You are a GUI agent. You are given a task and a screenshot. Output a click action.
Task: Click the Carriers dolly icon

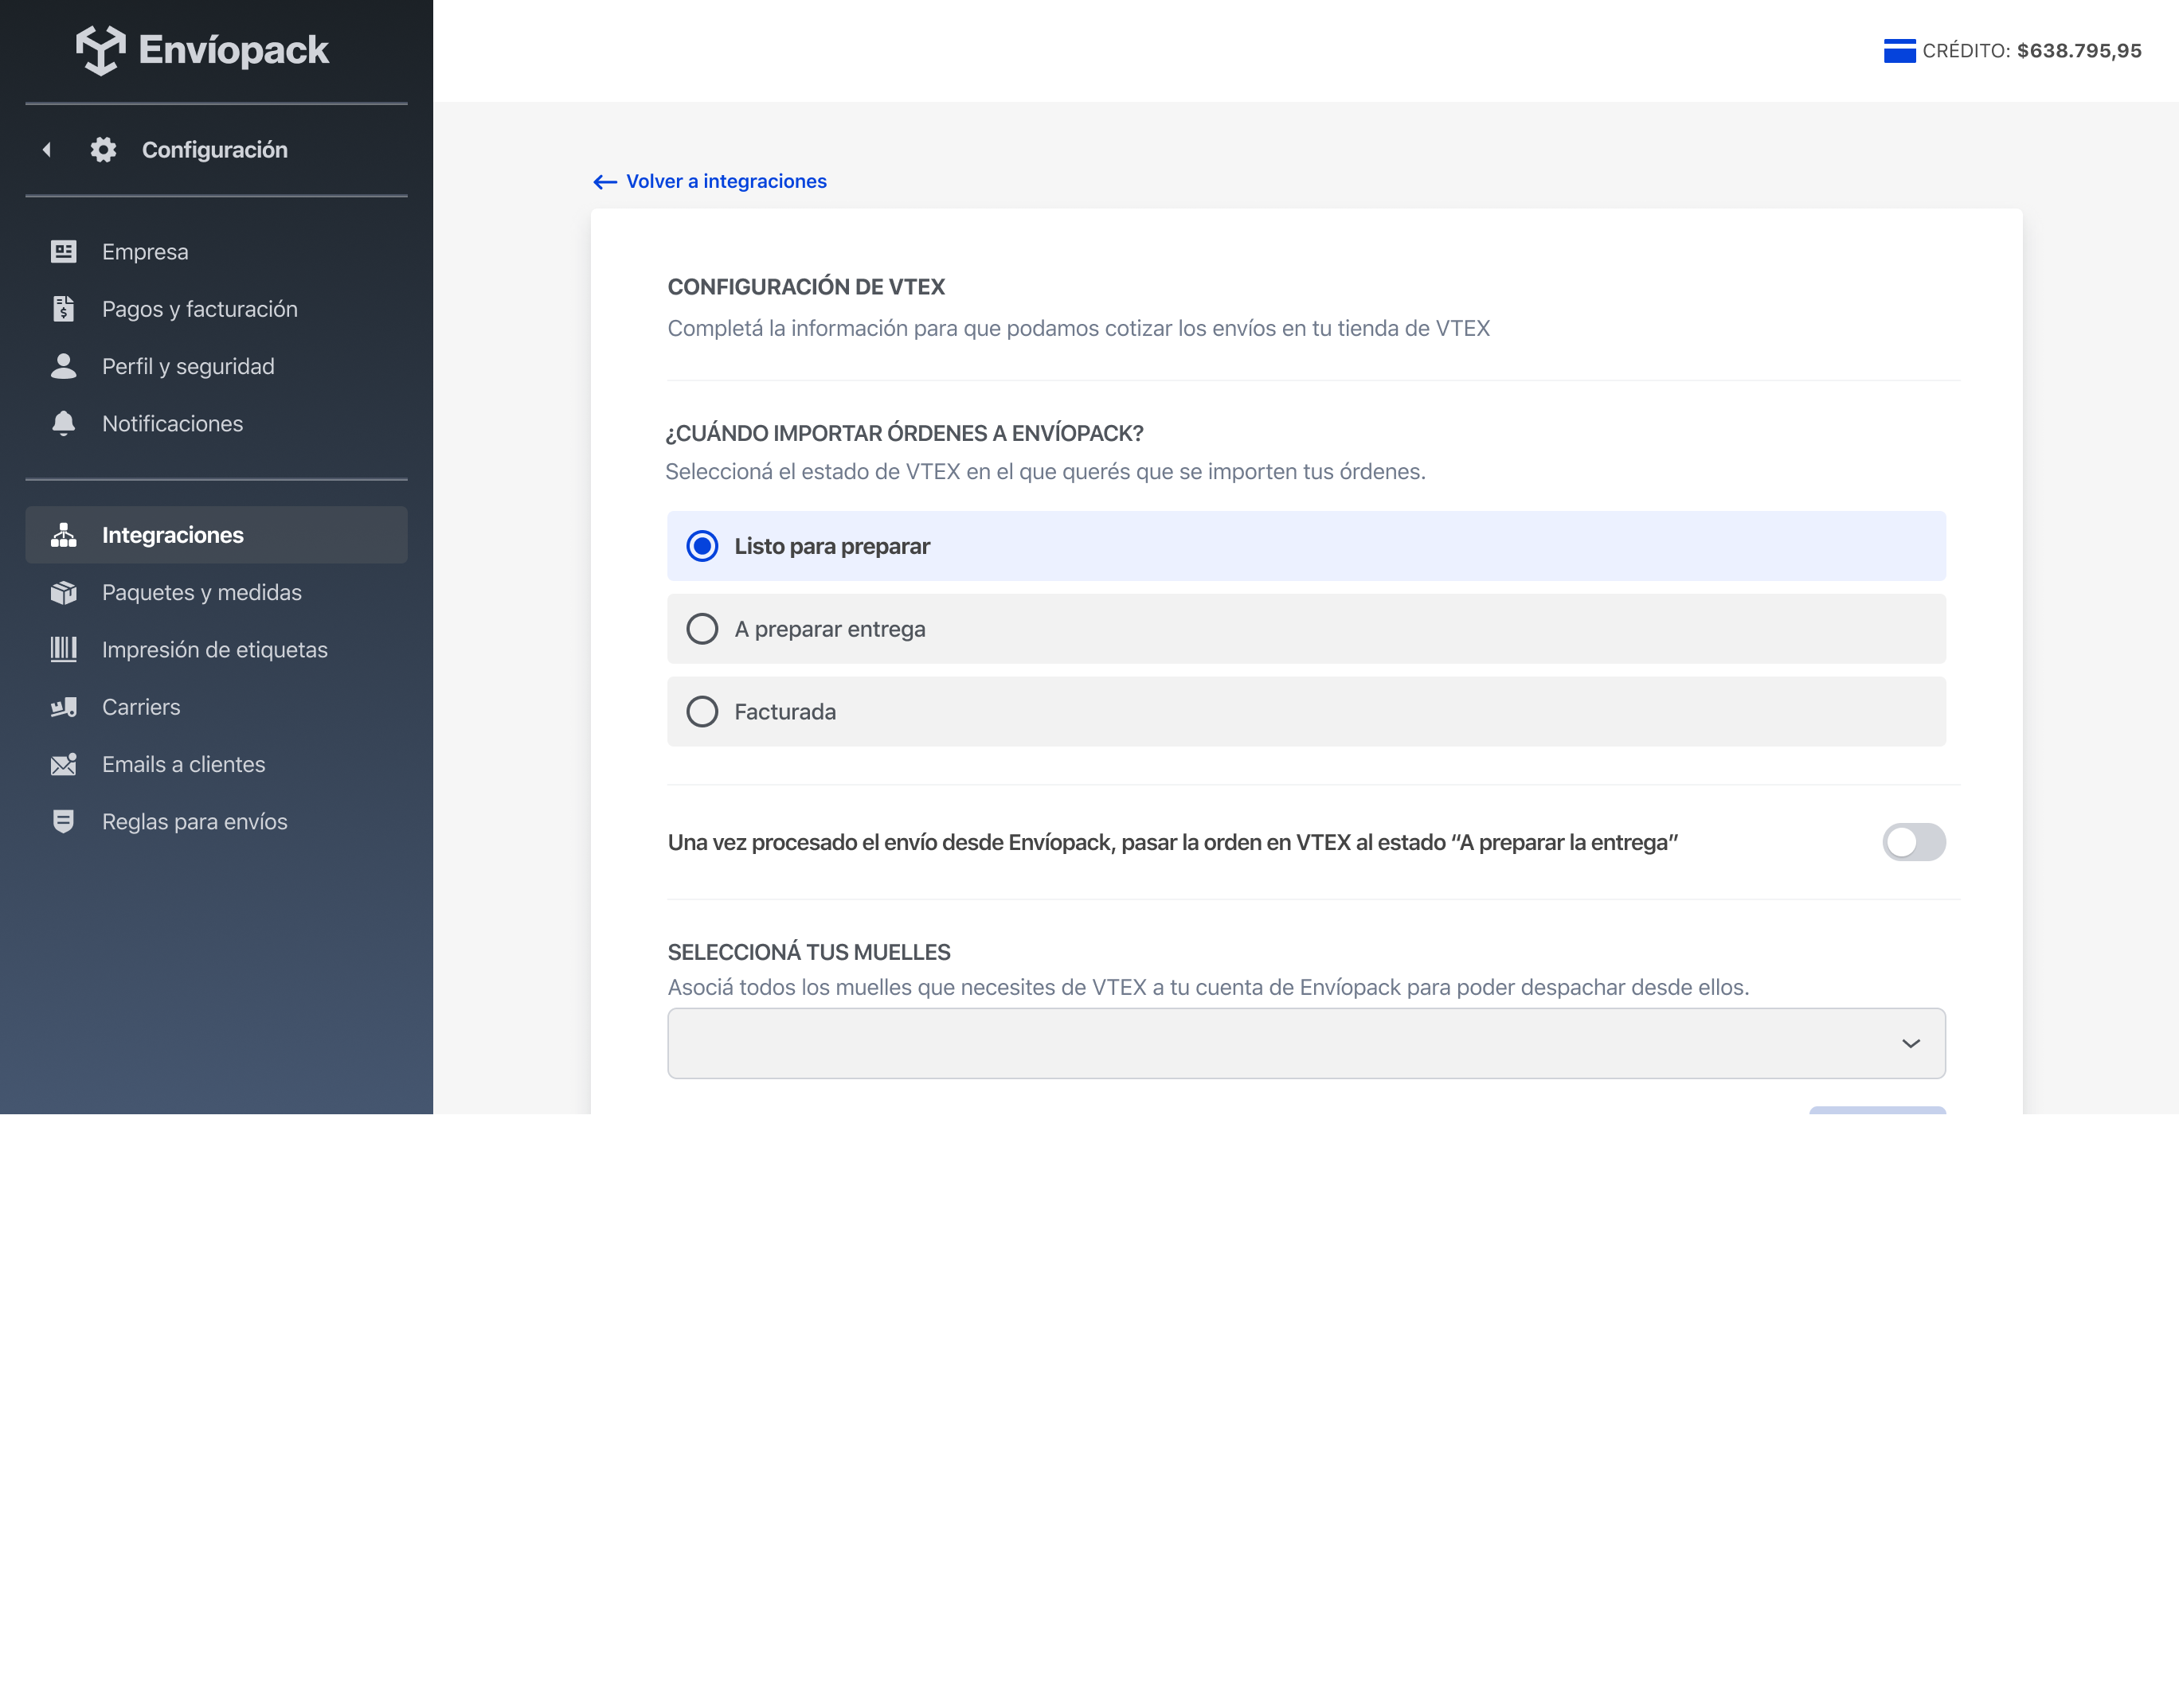coord(63,707)
